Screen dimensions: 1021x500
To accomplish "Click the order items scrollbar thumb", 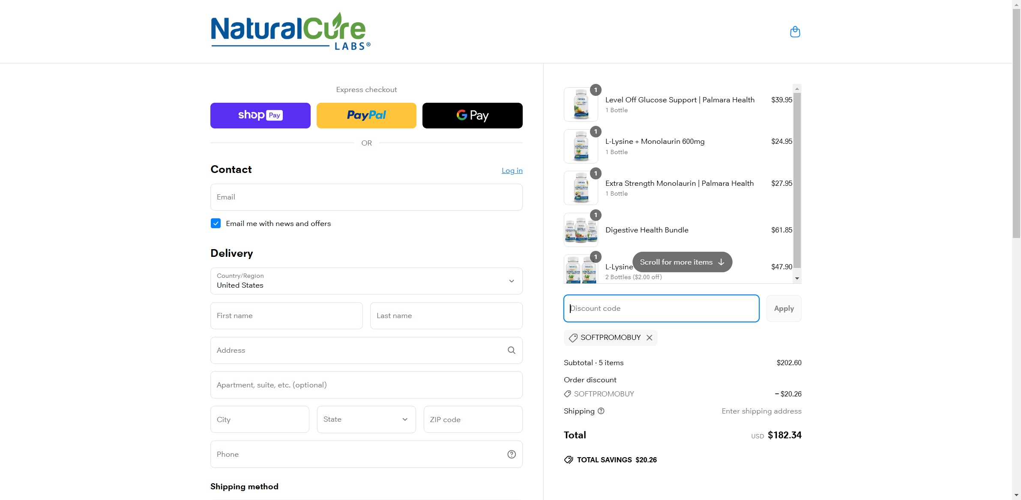I will (x=797, y=180).
